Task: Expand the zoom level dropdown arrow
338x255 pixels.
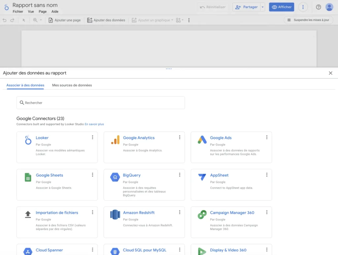Action: tap(41, 20)
